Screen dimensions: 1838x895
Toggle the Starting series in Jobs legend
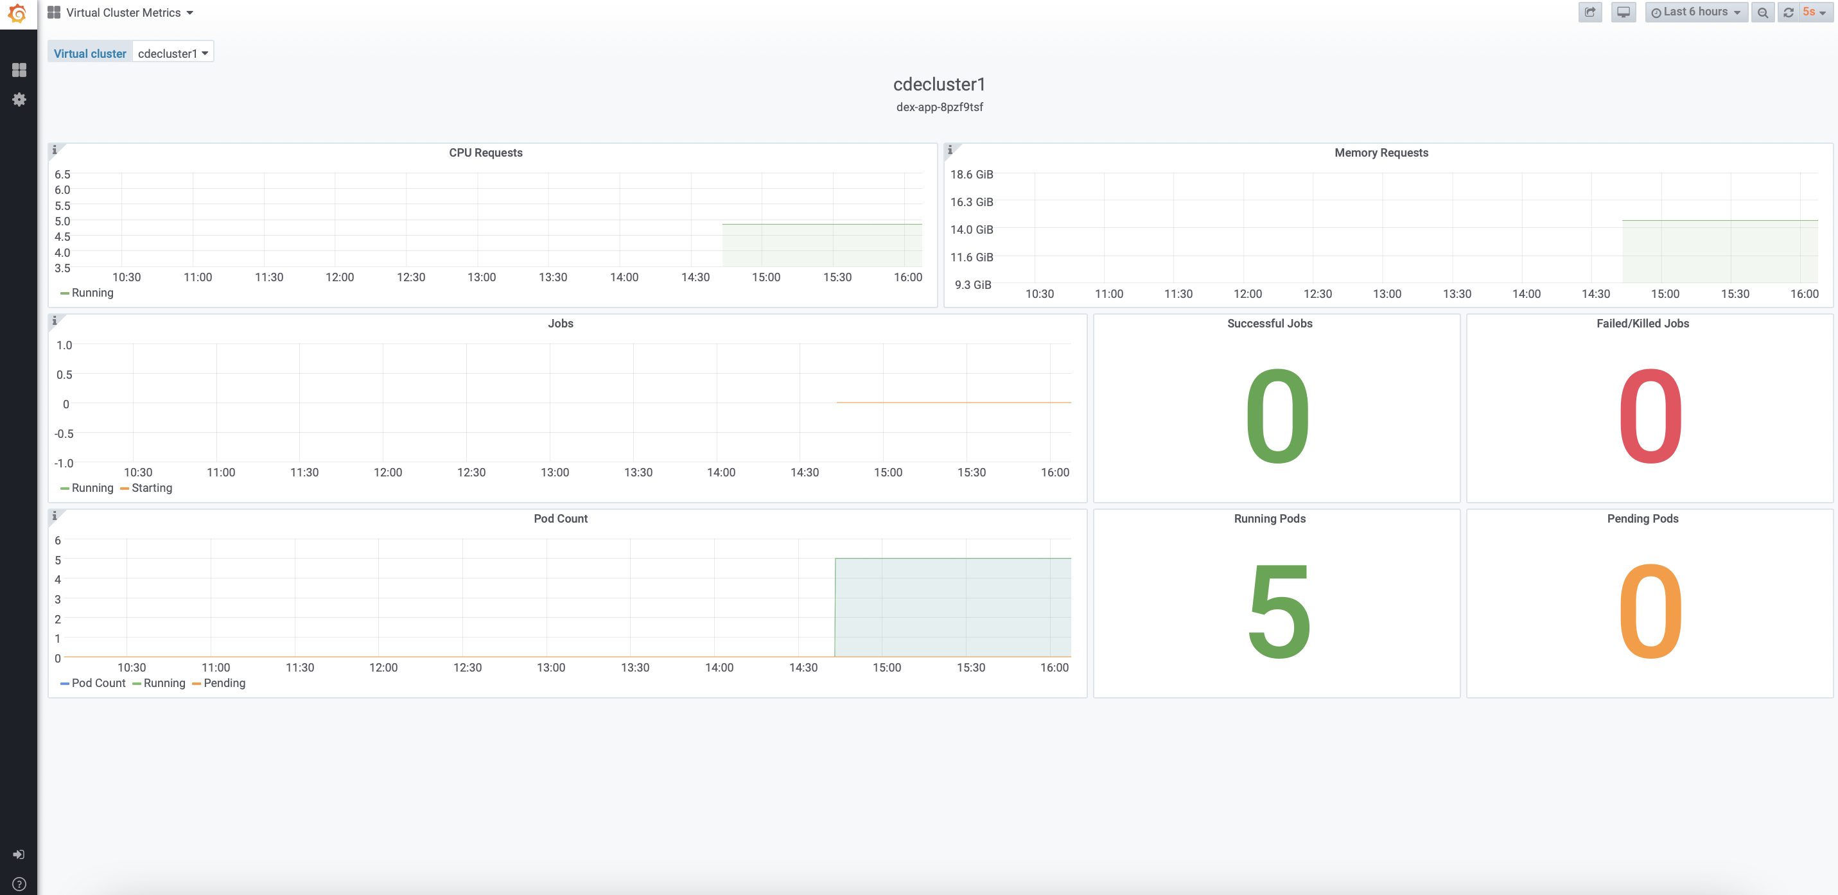(152, 488)
